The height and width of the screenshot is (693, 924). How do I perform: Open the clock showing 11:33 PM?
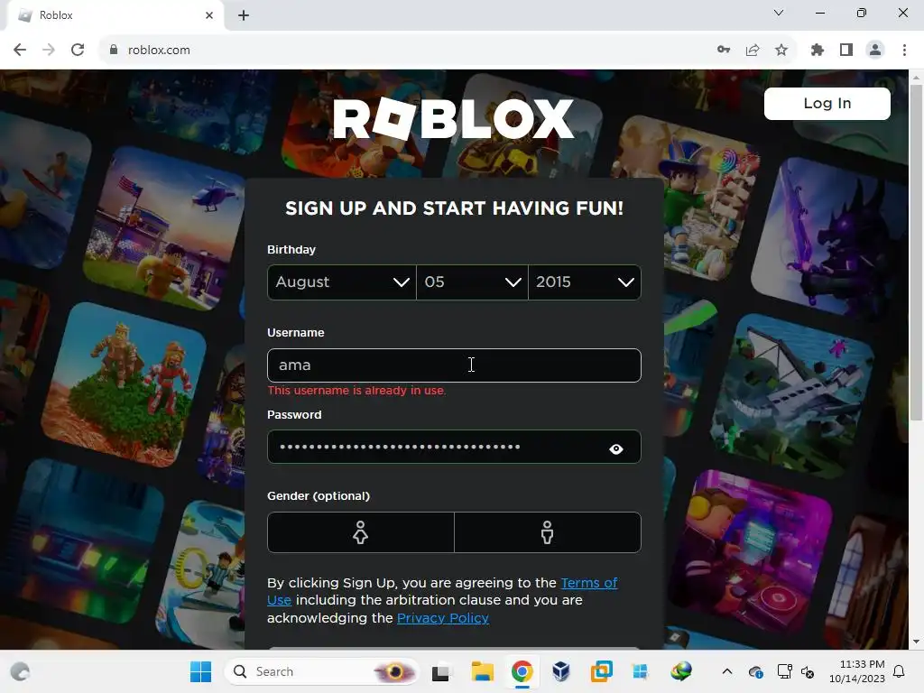pos(856,671)
